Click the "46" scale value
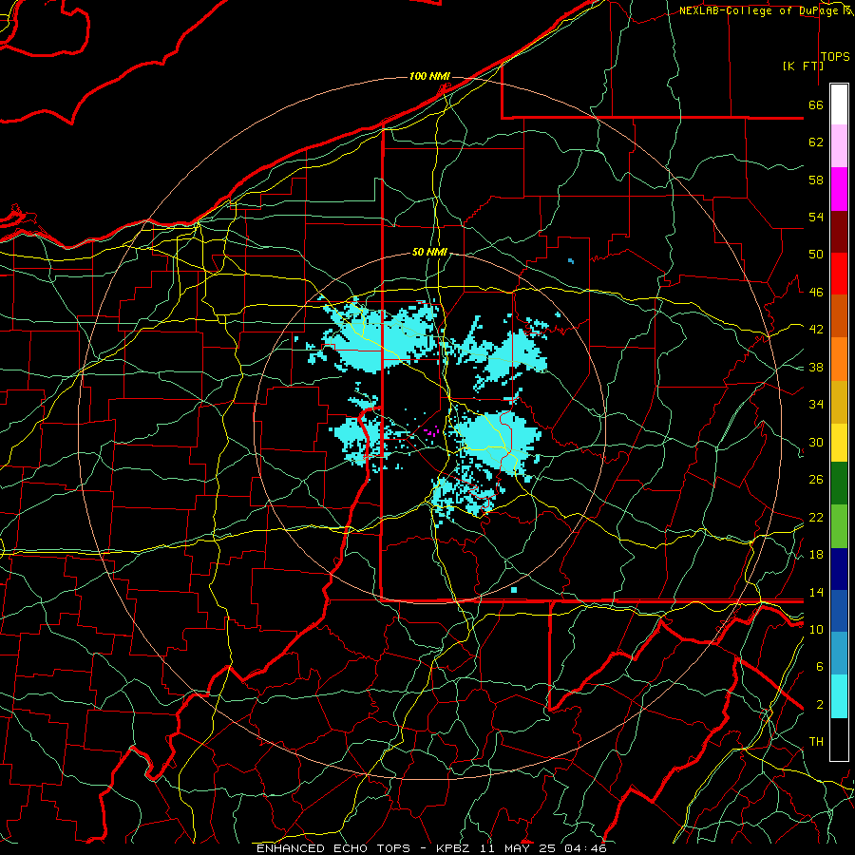The height and width of the screenshot is (855, 855). pyautogui.click(x=816, y=293)
